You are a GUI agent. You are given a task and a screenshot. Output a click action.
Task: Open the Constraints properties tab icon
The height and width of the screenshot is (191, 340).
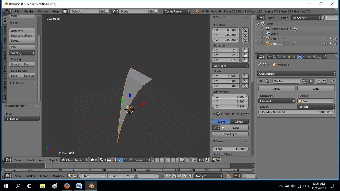coord(294,57)
